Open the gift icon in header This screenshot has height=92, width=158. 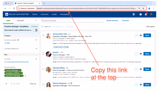click(x=134, y=14)
